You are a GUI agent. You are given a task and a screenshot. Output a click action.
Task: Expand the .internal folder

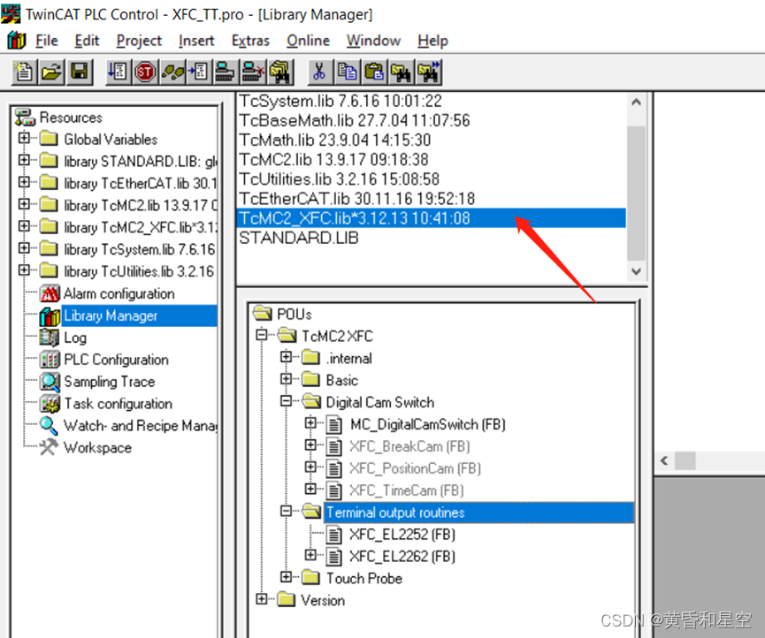287,357
